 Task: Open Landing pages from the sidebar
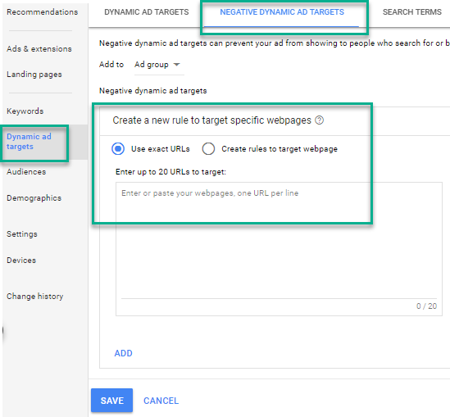pyautogui.click(x=34, y=75)
